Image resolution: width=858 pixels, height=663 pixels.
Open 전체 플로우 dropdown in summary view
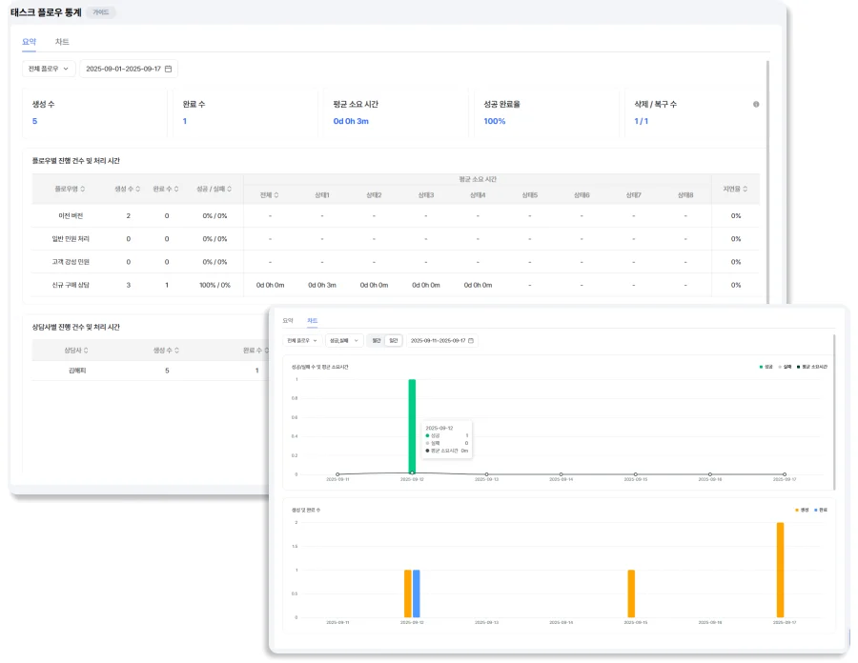coord(49,69)
